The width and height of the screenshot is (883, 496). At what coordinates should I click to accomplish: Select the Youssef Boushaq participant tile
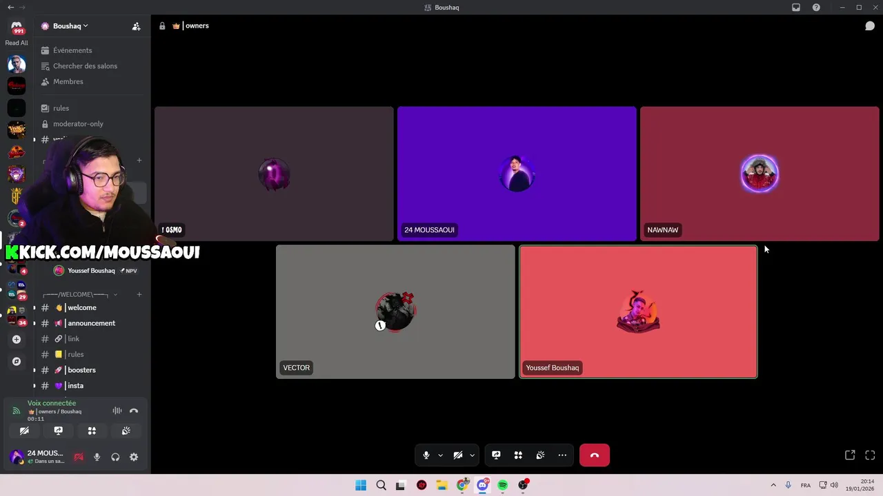[638, 312]
